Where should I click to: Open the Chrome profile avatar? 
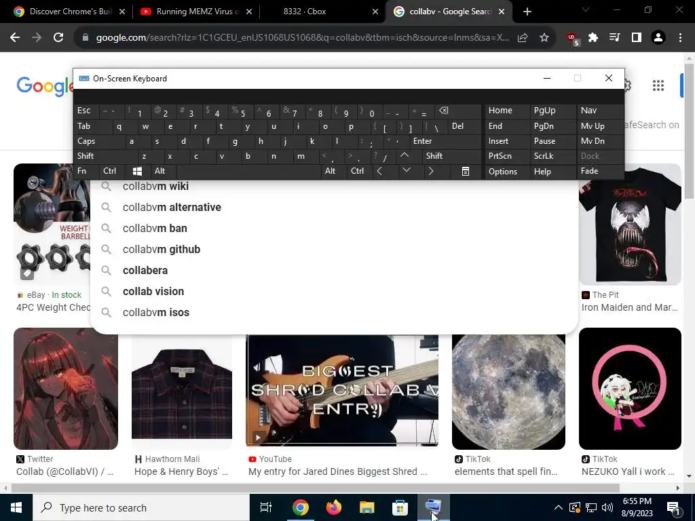click(x=658, y=38)
